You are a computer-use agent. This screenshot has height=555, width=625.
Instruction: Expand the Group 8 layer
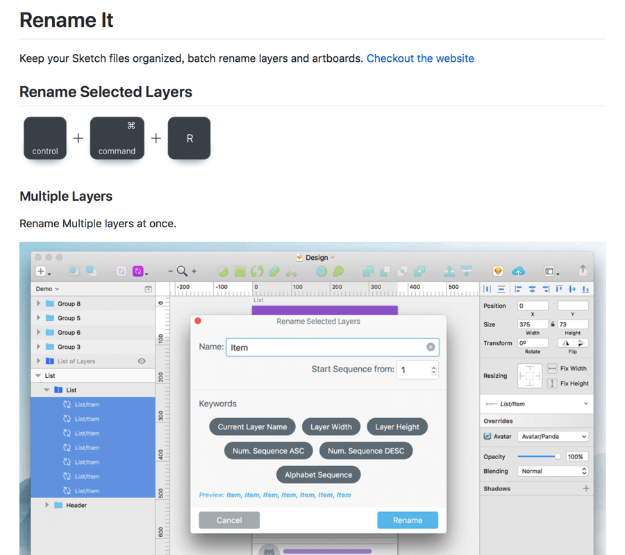click(x=38, y=304)
